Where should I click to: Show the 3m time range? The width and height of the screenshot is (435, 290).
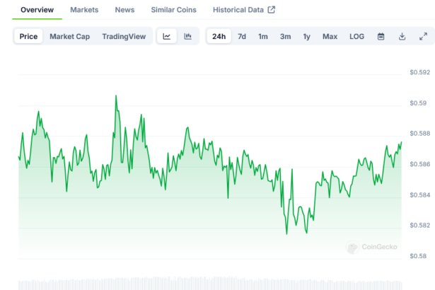click(x=285, y=36)
